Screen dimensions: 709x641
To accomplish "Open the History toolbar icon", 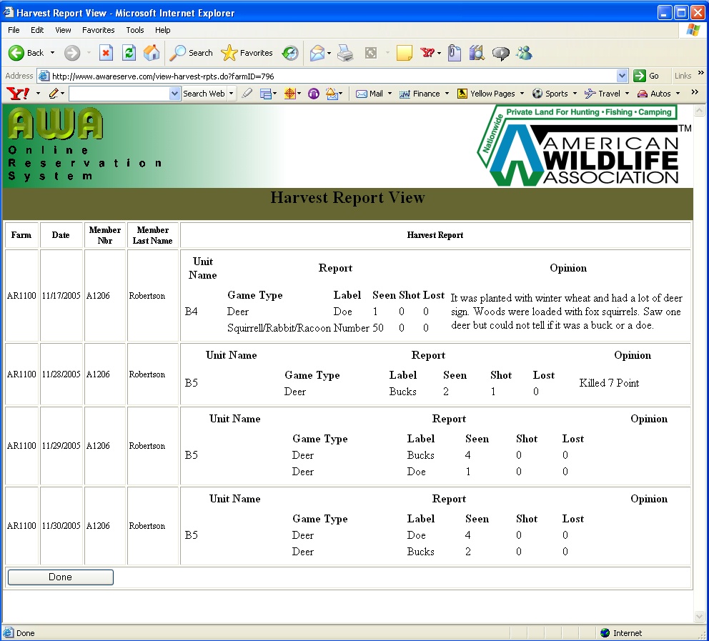I will point(290,53).
